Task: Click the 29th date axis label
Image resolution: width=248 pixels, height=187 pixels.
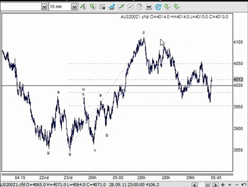Action: 190,178
